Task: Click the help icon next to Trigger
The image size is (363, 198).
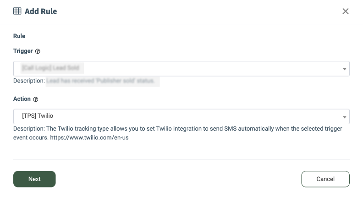Action: [38, 51]
